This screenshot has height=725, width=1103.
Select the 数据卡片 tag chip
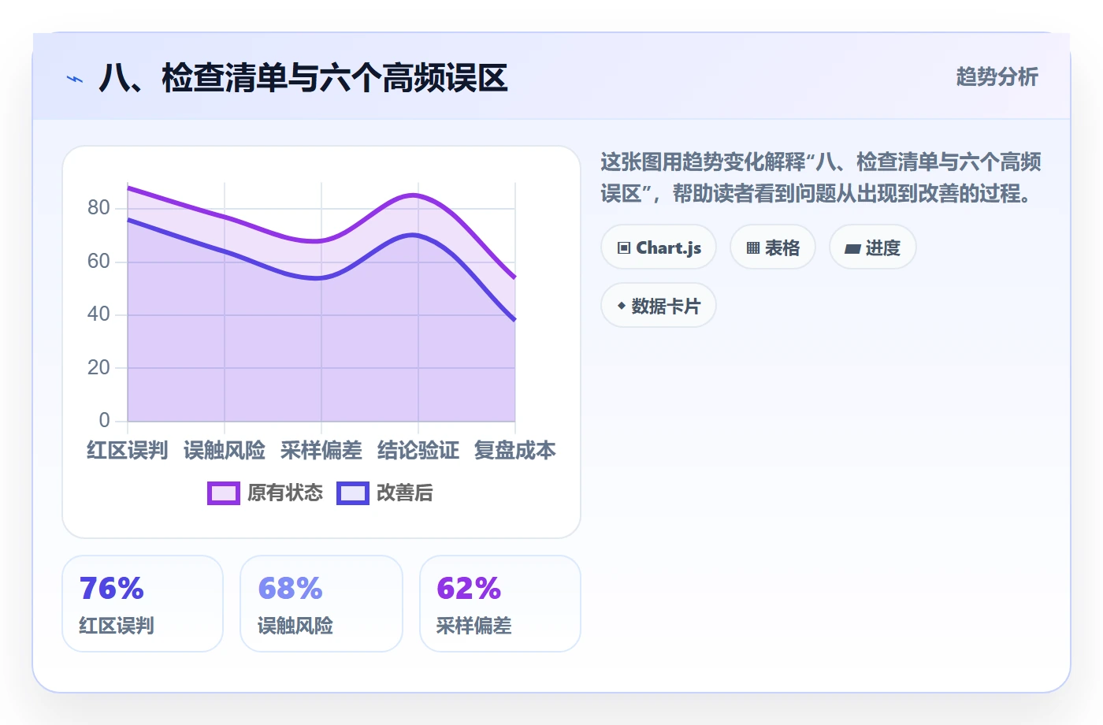point(659,306)
